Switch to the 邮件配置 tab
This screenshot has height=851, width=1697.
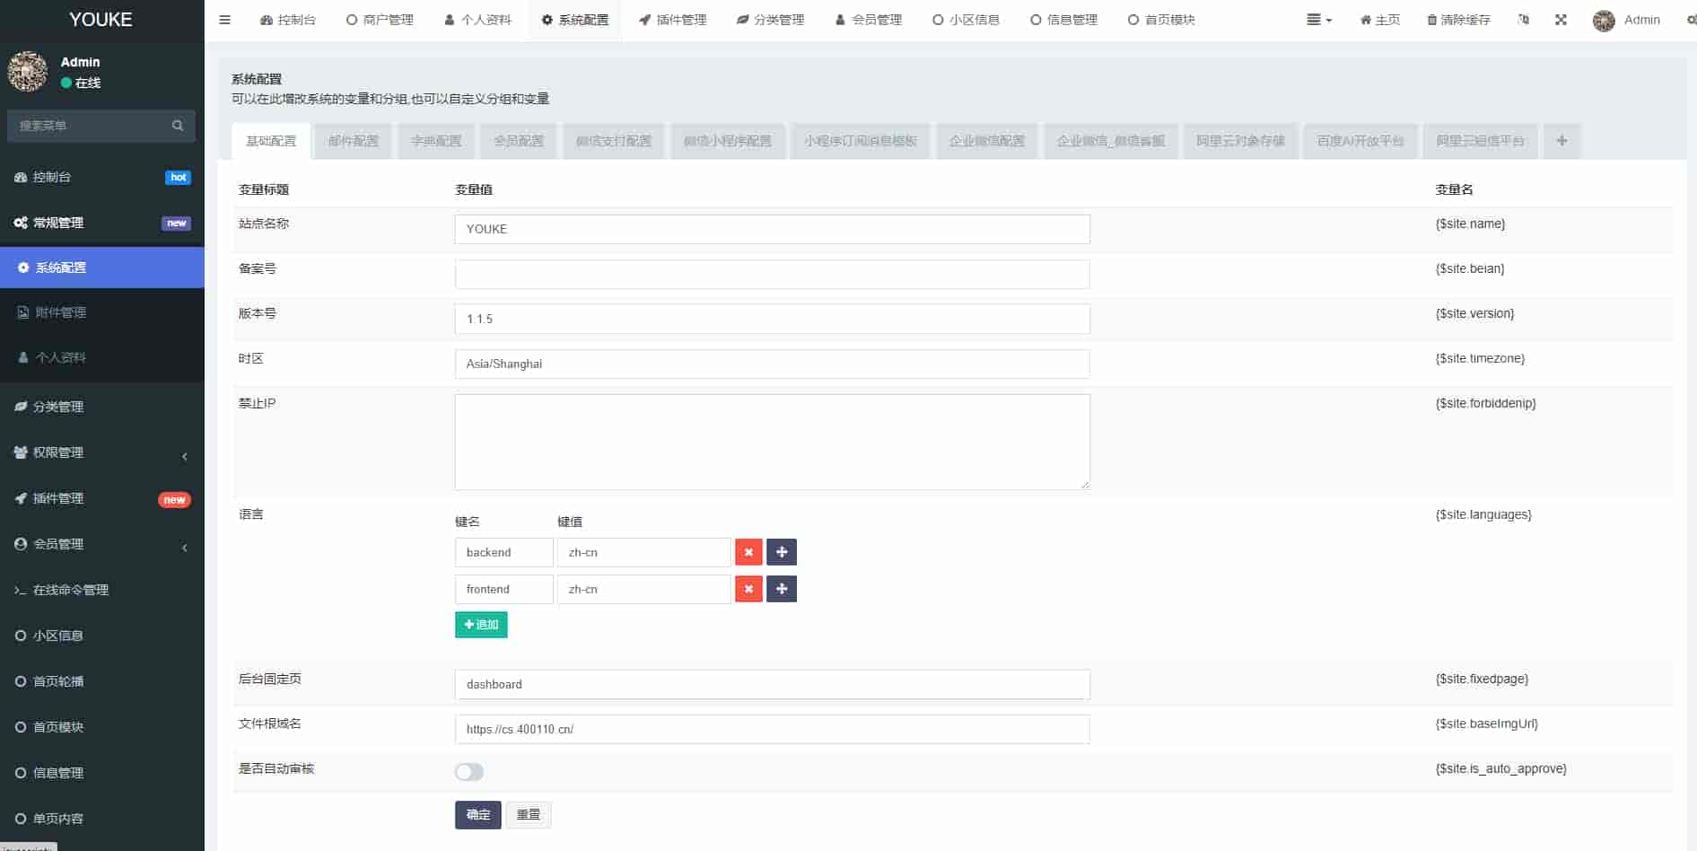pyautogui.click(x=353, y=141)
